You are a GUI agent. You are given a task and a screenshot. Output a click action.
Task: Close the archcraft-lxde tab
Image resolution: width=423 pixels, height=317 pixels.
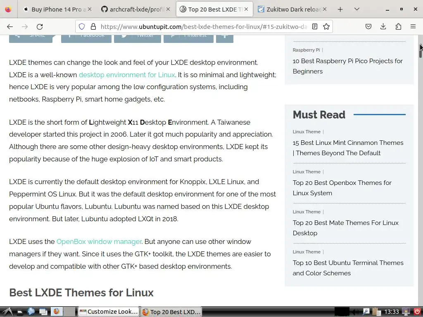168,9
